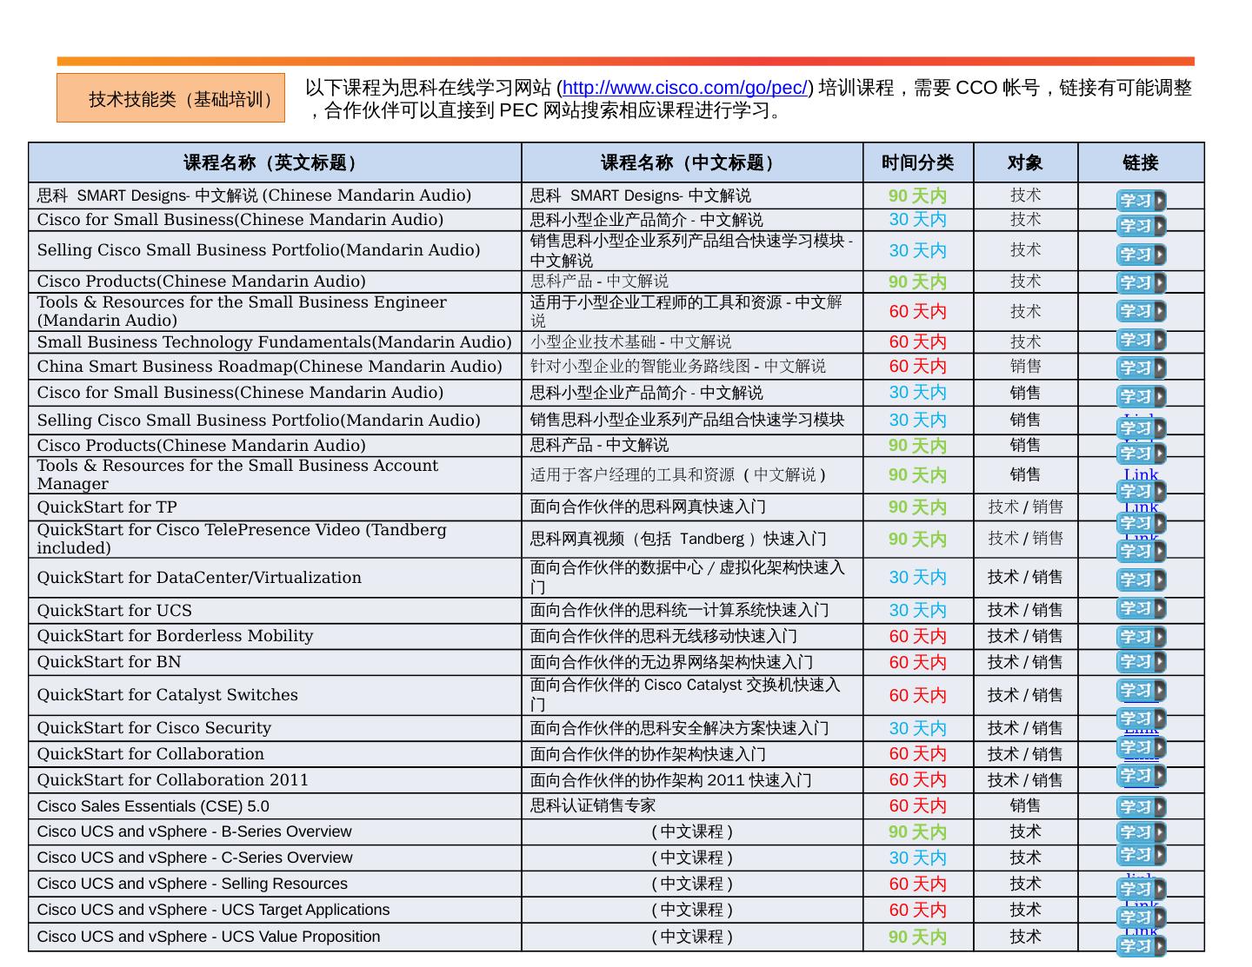The width and height of the screenshot is (1252, 967).
Task: Click Link text in Small Business Account Manager row
Action: 1141,474
